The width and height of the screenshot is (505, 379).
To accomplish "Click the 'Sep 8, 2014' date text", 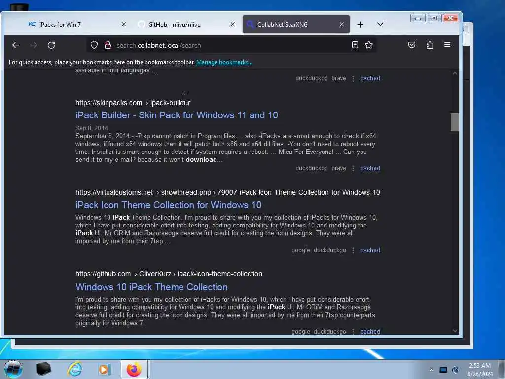I will (x=91, y=128).
